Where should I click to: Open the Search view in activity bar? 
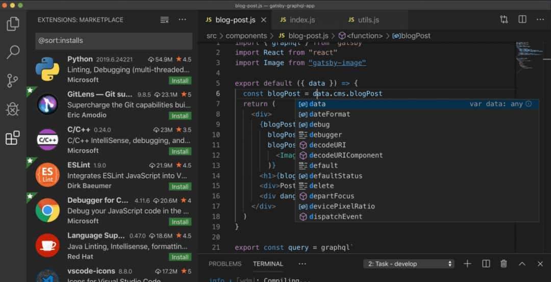13,52
